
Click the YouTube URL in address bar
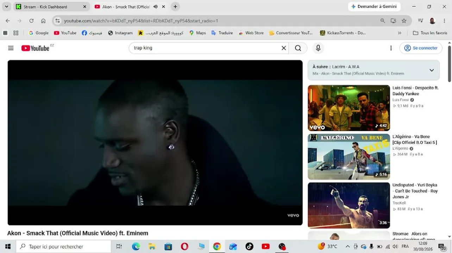coord(141,21)
